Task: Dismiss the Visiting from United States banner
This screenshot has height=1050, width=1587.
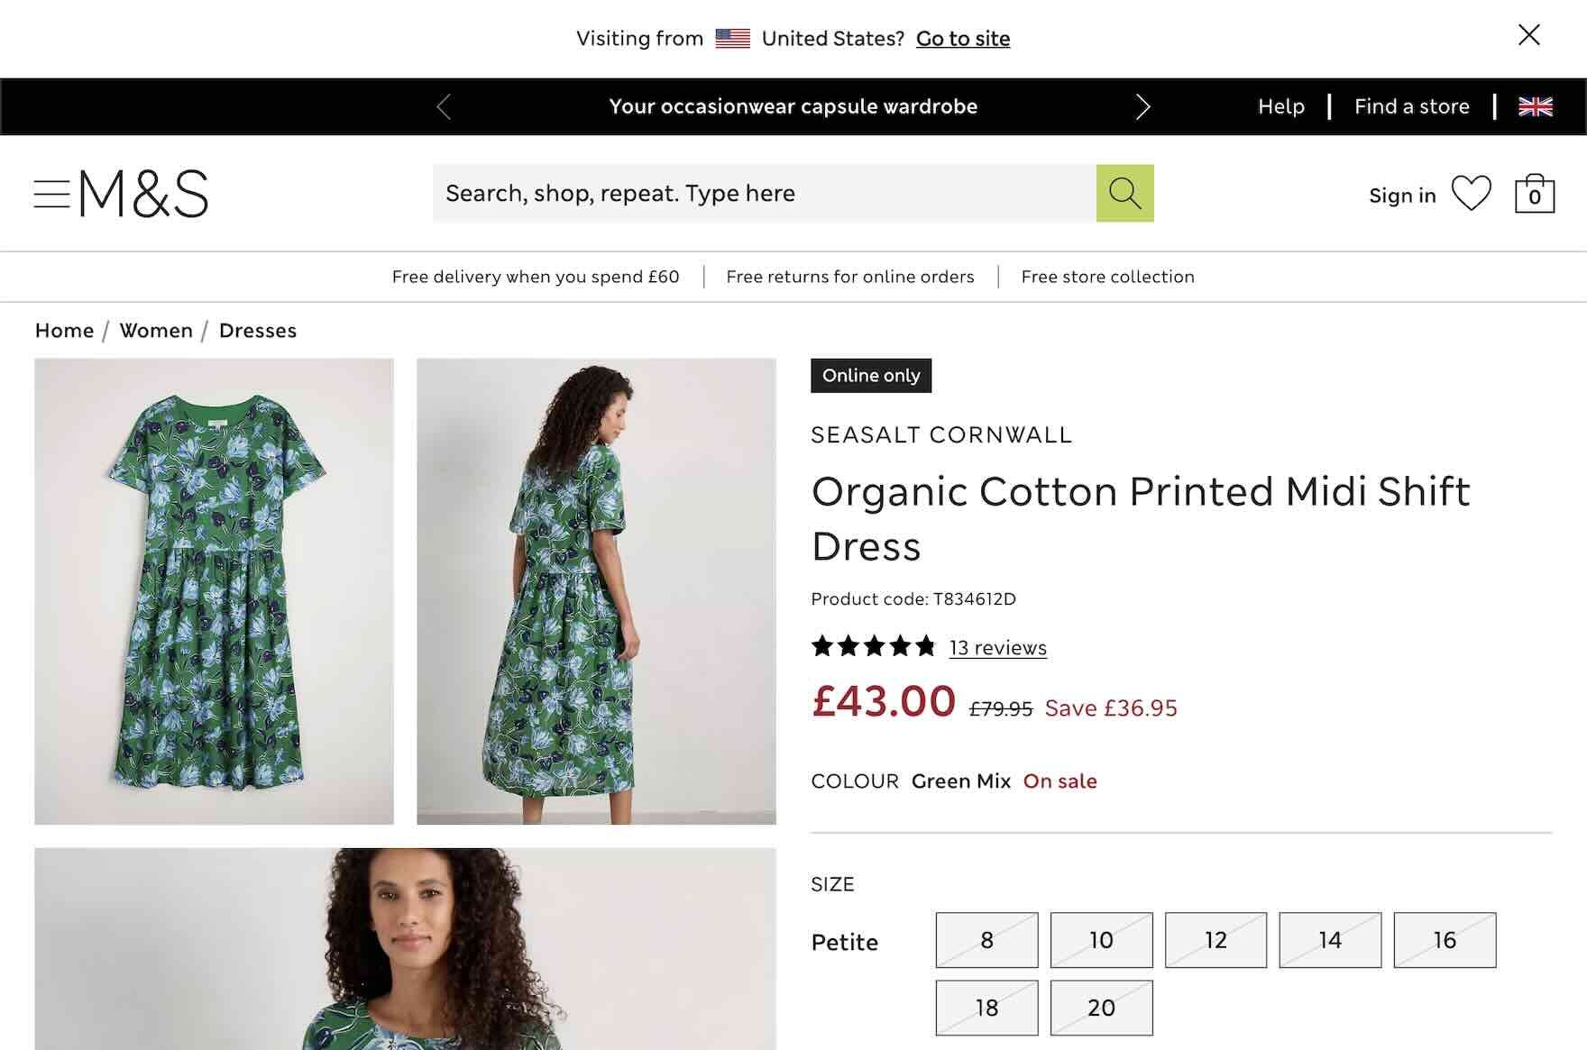Action: tap(1528, 35)
